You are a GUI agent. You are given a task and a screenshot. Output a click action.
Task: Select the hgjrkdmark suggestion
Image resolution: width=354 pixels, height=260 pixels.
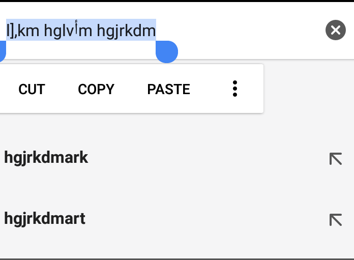(x=46, y=158)
